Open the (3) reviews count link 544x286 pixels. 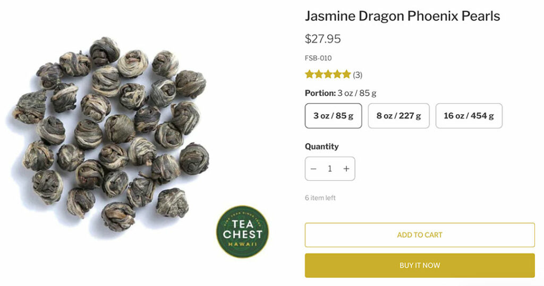358,74
